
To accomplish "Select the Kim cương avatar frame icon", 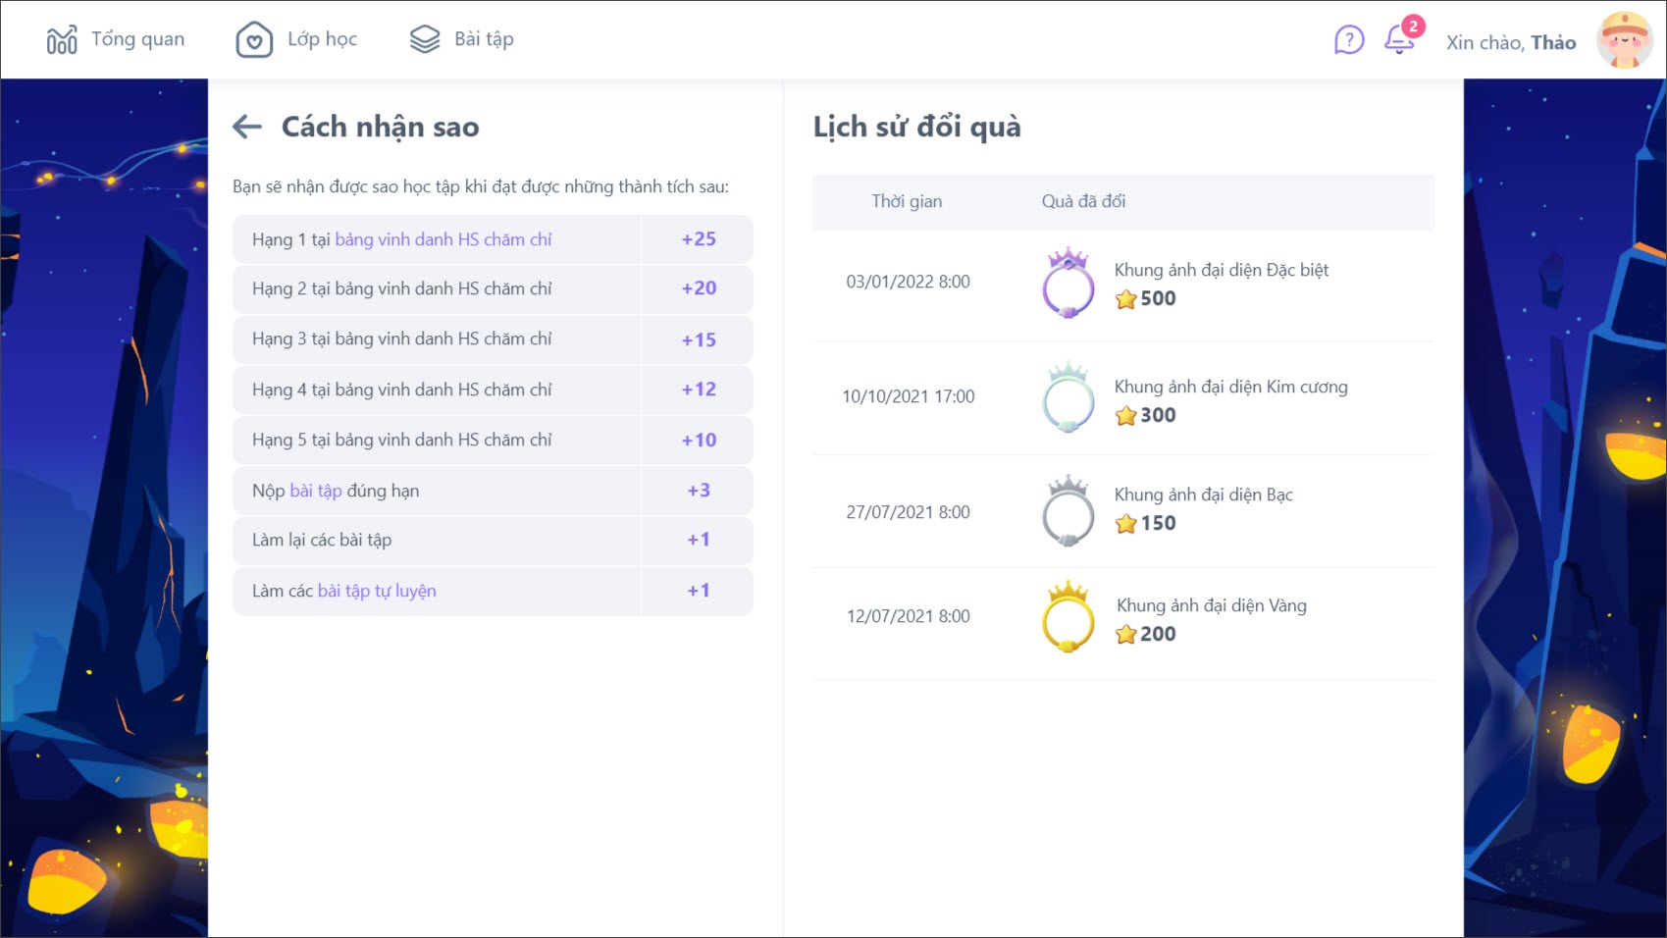I will point(1068,397).
